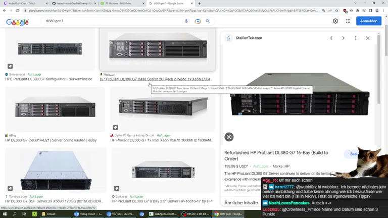The height and width of the screenshot is (218, 388).
Task: Open Google settings gear icon
Action: (335, 21)
